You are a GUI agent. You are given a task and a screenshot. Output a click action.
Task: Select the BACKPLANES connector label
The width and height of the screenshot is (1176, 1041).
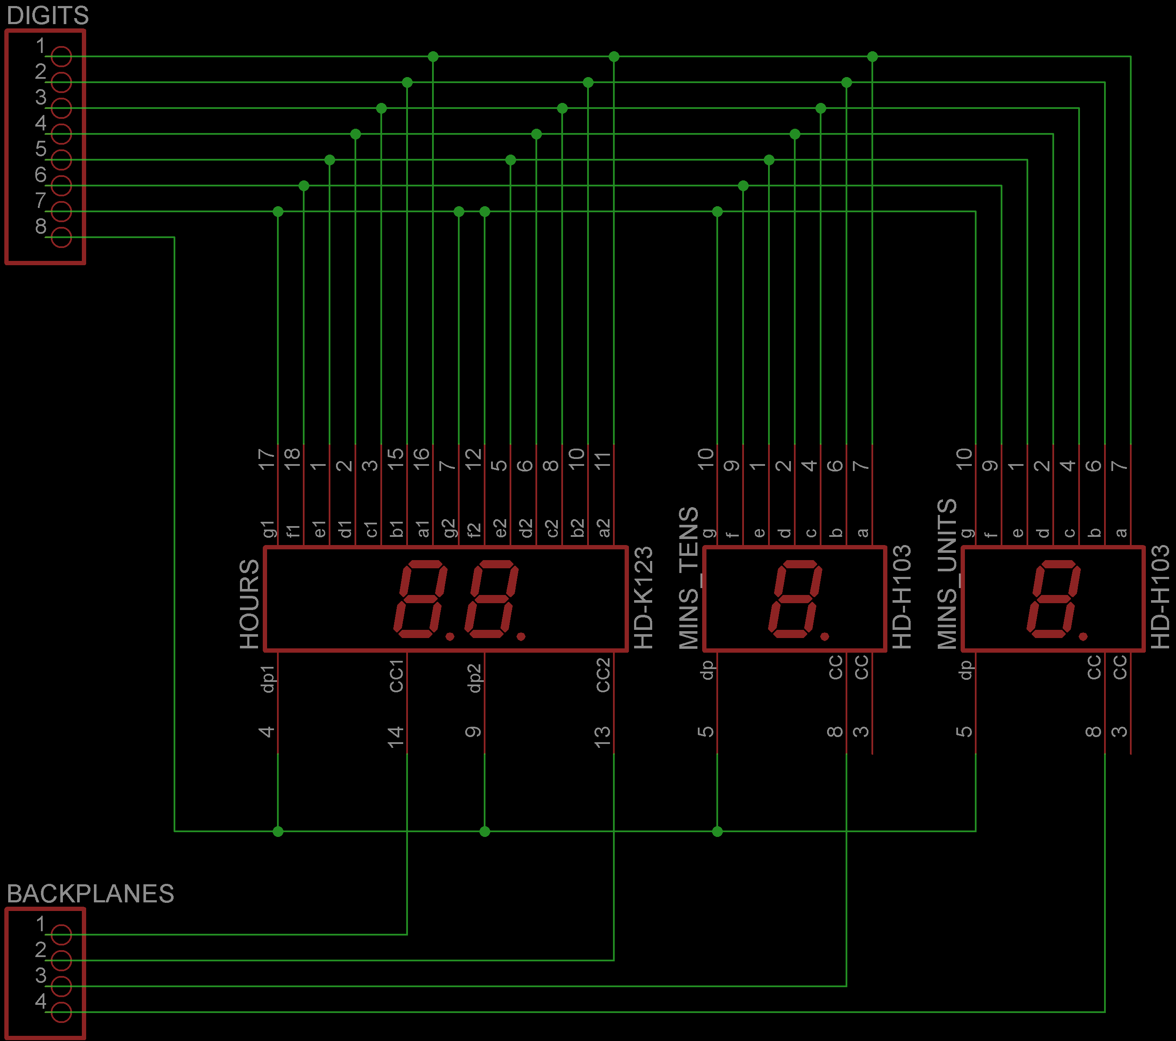tap(90, 894)
